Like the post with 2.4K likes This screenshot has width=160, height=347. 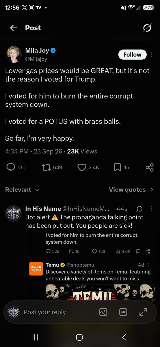pos(88,167)
